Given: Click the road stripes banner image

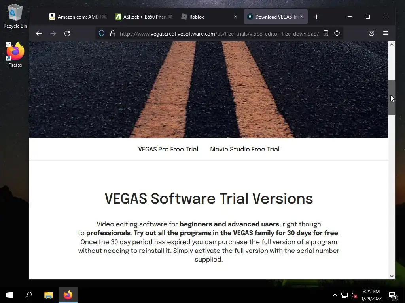Looking at the screenshot, I should click(x=209, y=90).
